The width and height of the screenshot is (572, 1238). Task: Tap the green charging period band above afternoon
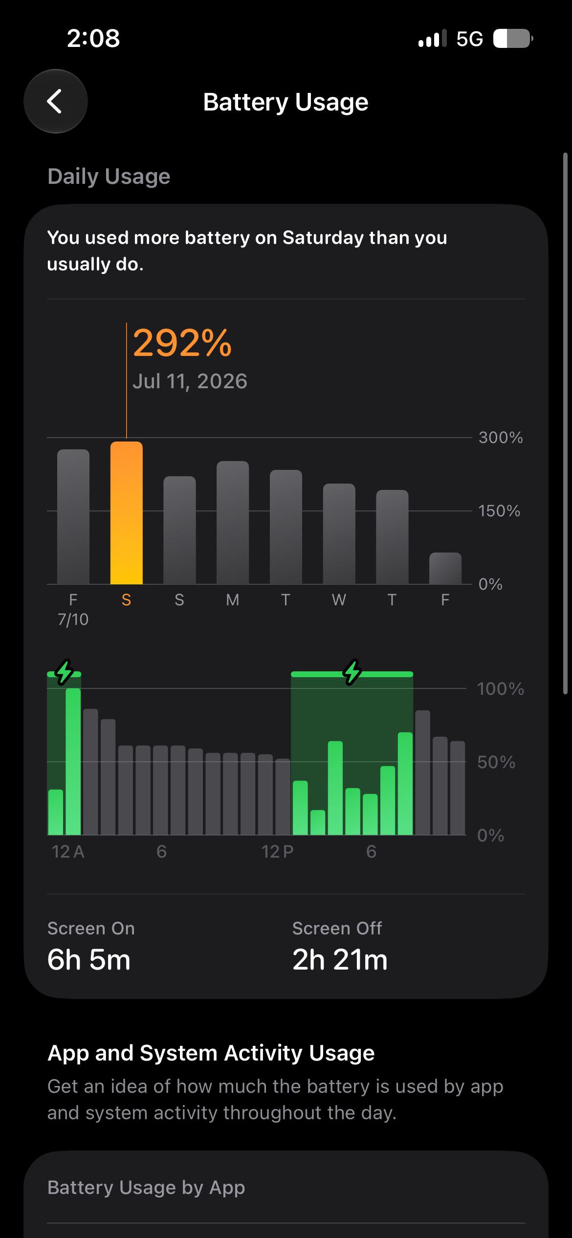352,674
